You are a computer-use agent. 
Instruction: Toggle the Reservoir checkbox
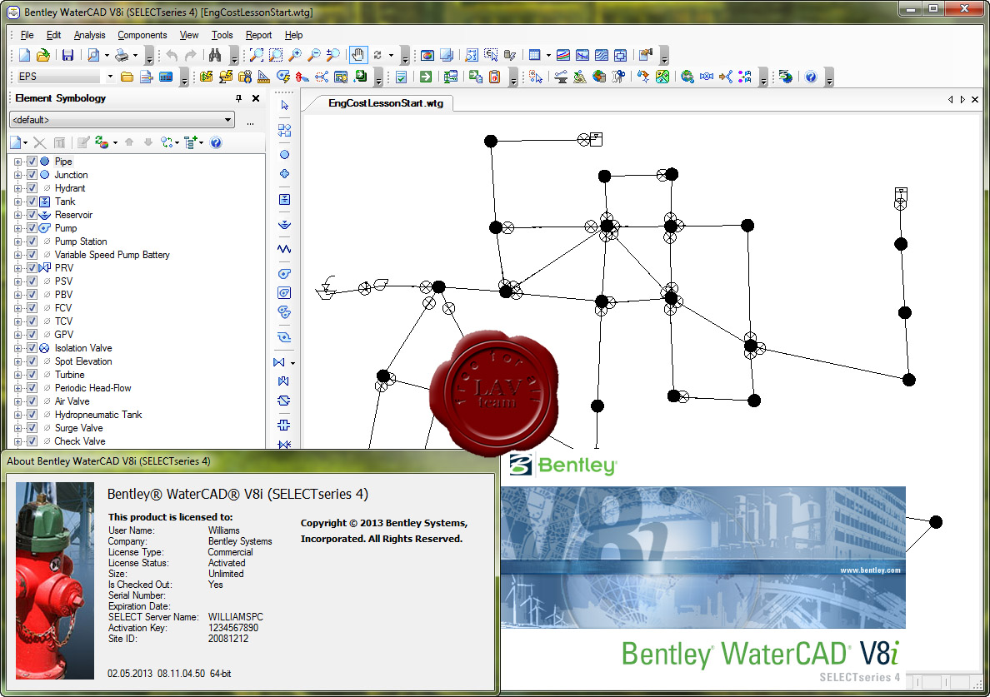[x=32, y=215]
